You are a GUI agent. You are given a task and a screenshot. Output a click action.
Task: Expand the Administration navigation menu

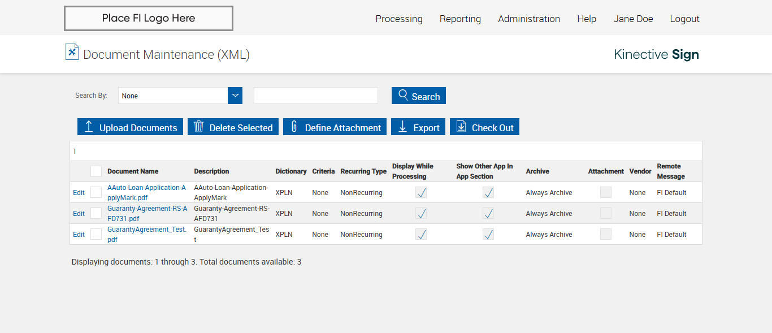click(x=528, y=19)
